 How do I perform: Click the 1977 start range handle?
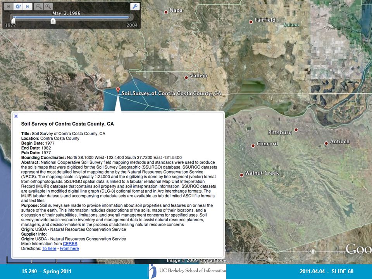coord(14,21)
